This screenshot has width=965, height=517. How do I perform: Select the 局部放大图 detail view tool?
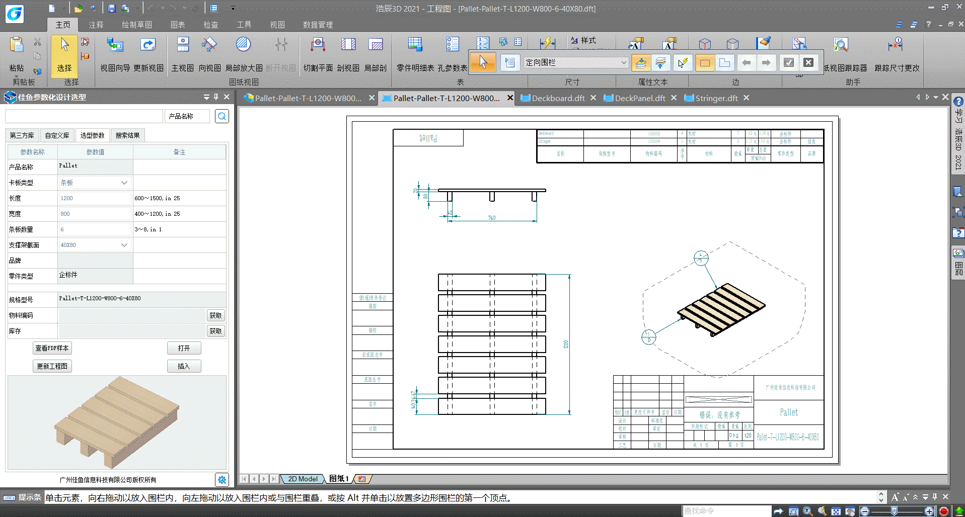[244, 54]
